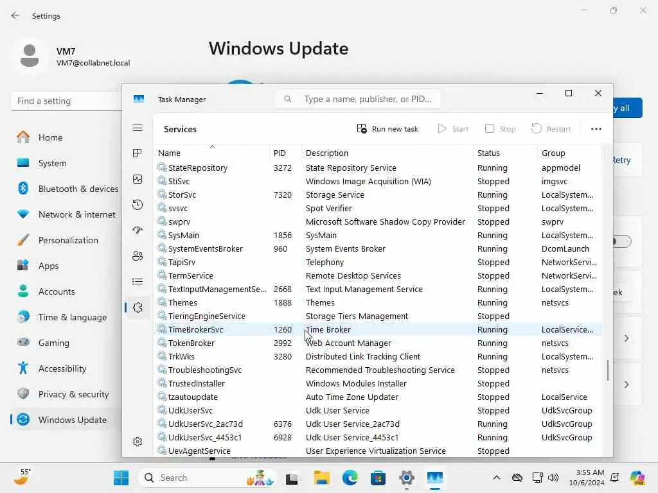
Task: Click the Stop service button
Action: point(500,128)
